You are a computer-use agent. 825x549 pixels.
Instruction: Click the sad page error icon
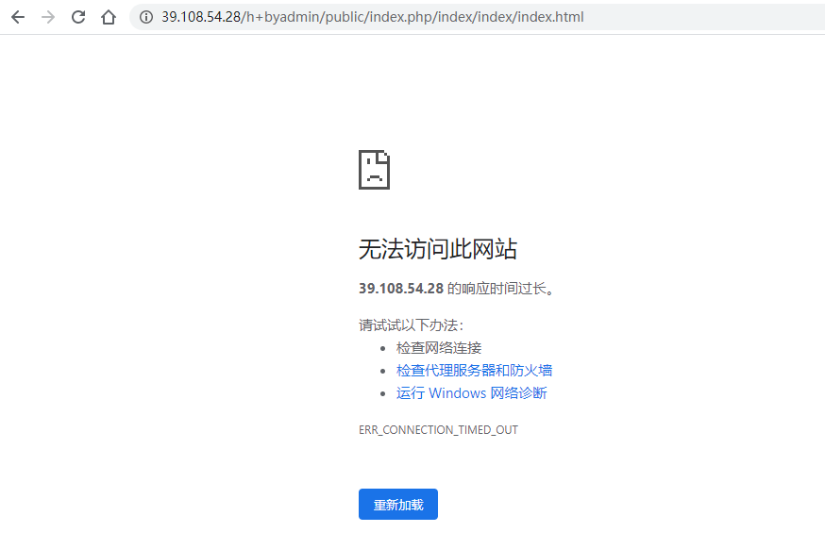tap(374, 170)
